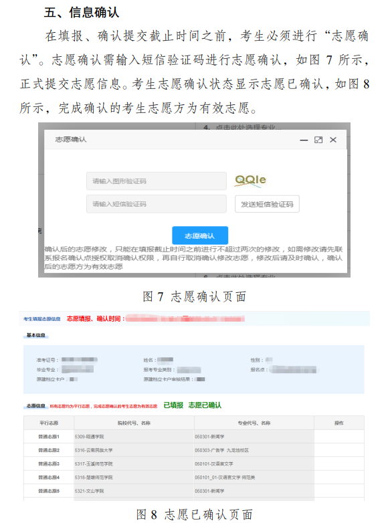Click the 专业代号、名称 column header
Screen dimensions: 392x523
click(254, 423)
